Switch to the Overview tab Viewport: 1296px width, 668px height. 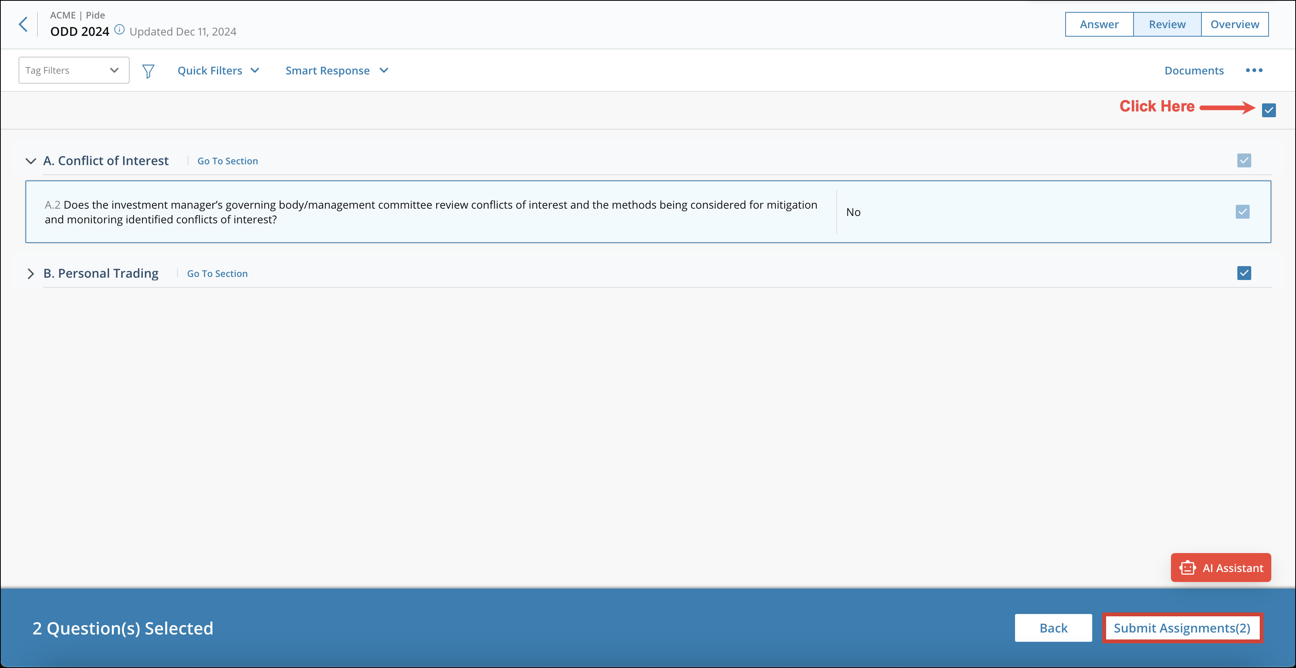1235,24
